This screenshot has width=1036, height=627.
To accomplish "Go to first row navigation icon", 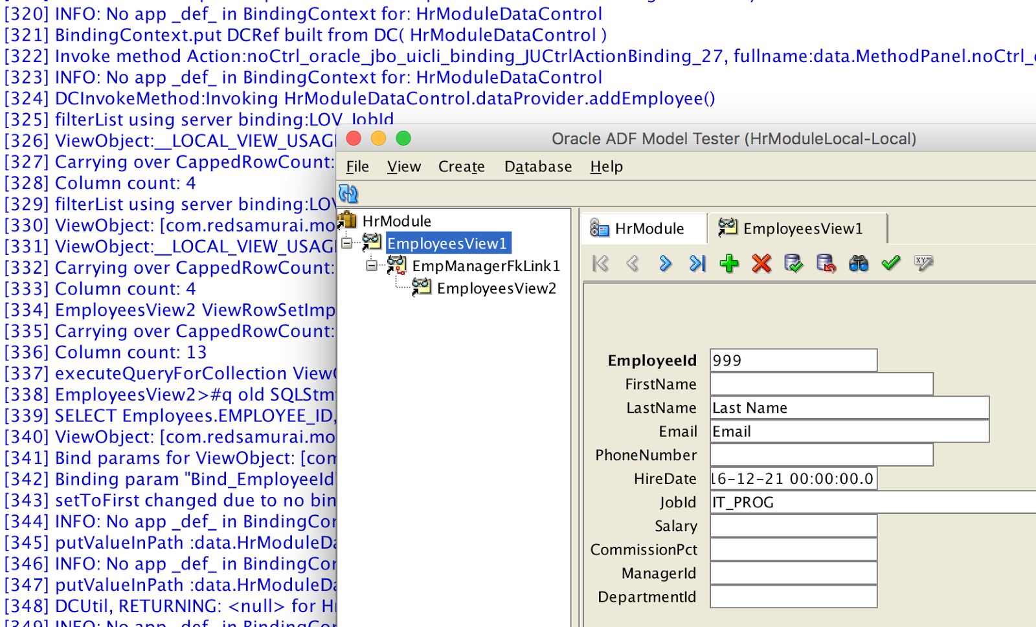I will pos(601,263).
